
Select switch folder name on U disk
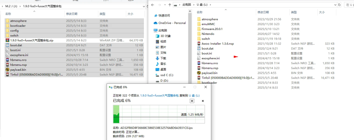tap(206, 39)
